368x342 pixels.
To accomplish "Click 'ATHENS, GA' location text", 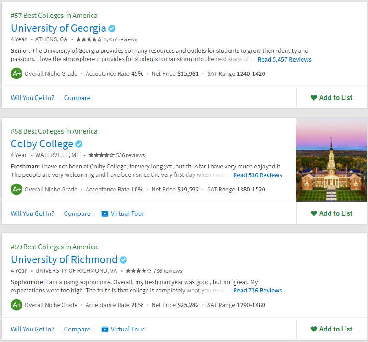I will click(51, 39).
